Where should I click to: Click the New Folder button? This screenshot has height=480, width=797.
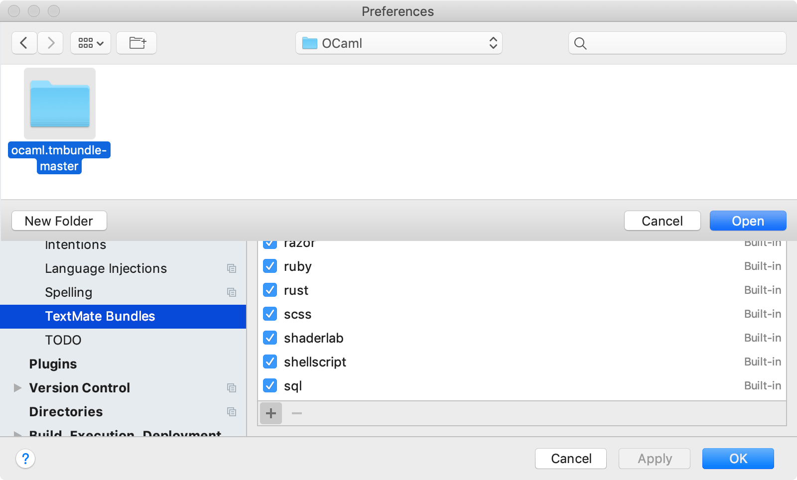(59, 221)
